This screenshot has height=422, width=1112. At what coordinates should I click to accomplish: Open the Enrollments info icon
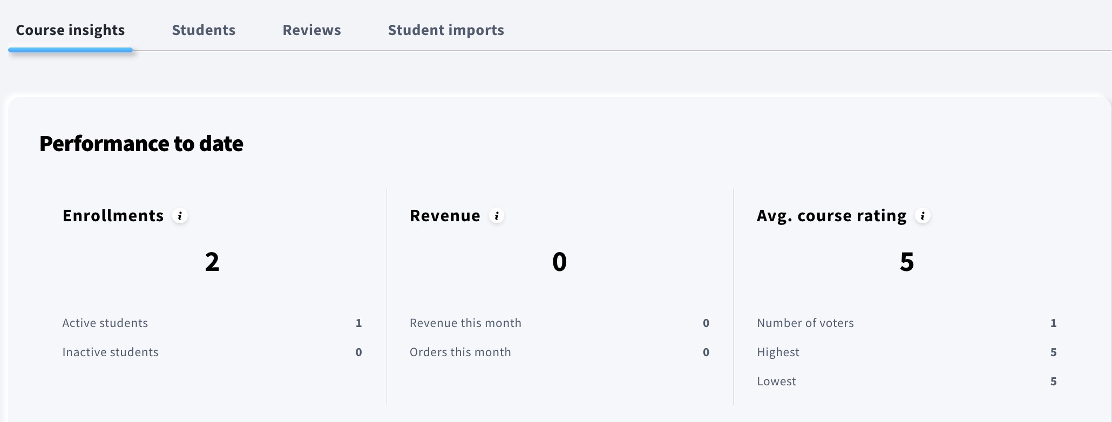point(180,216)
